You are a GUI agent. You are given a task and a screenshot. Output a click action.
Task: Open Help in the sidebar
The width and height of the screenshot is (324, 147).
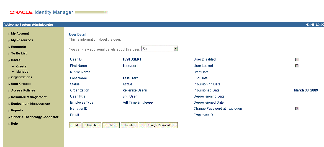[14, 124]
